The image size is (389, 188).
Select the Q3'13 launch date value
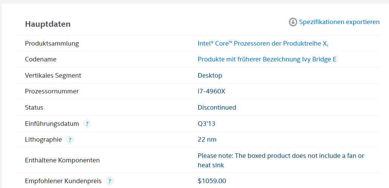coord(207,124)
